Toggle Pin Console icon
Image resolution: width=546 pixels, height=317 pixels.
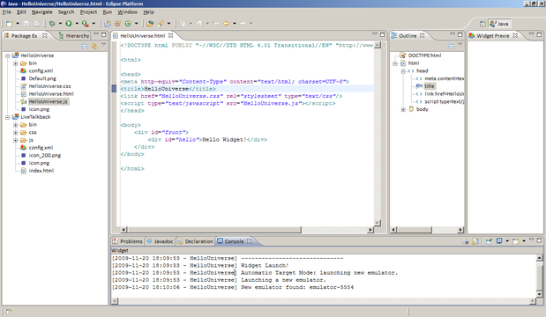pos(489,241)
